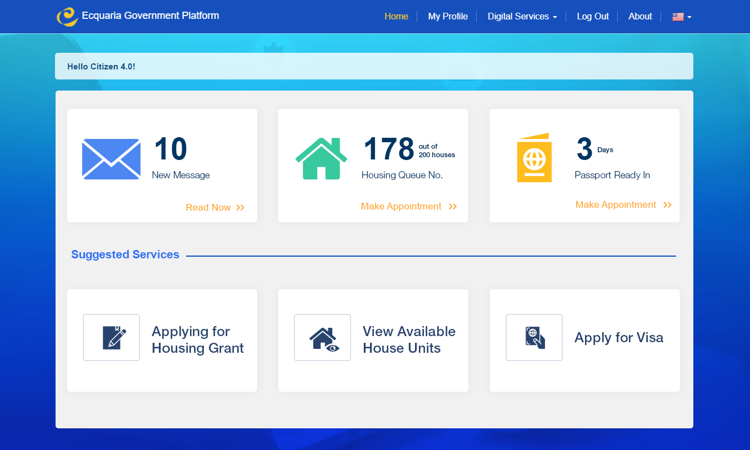
Task: Click Make Appointment for housing queue
Action: pyautogui.click(x=401, y=207)
